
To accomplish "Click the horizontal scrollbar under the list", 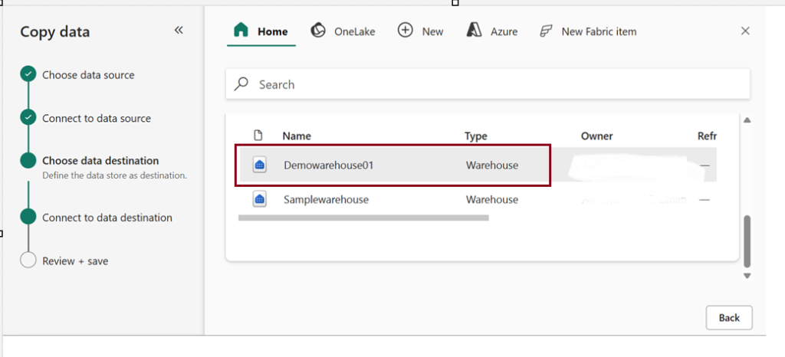I will tap(363, 218).
